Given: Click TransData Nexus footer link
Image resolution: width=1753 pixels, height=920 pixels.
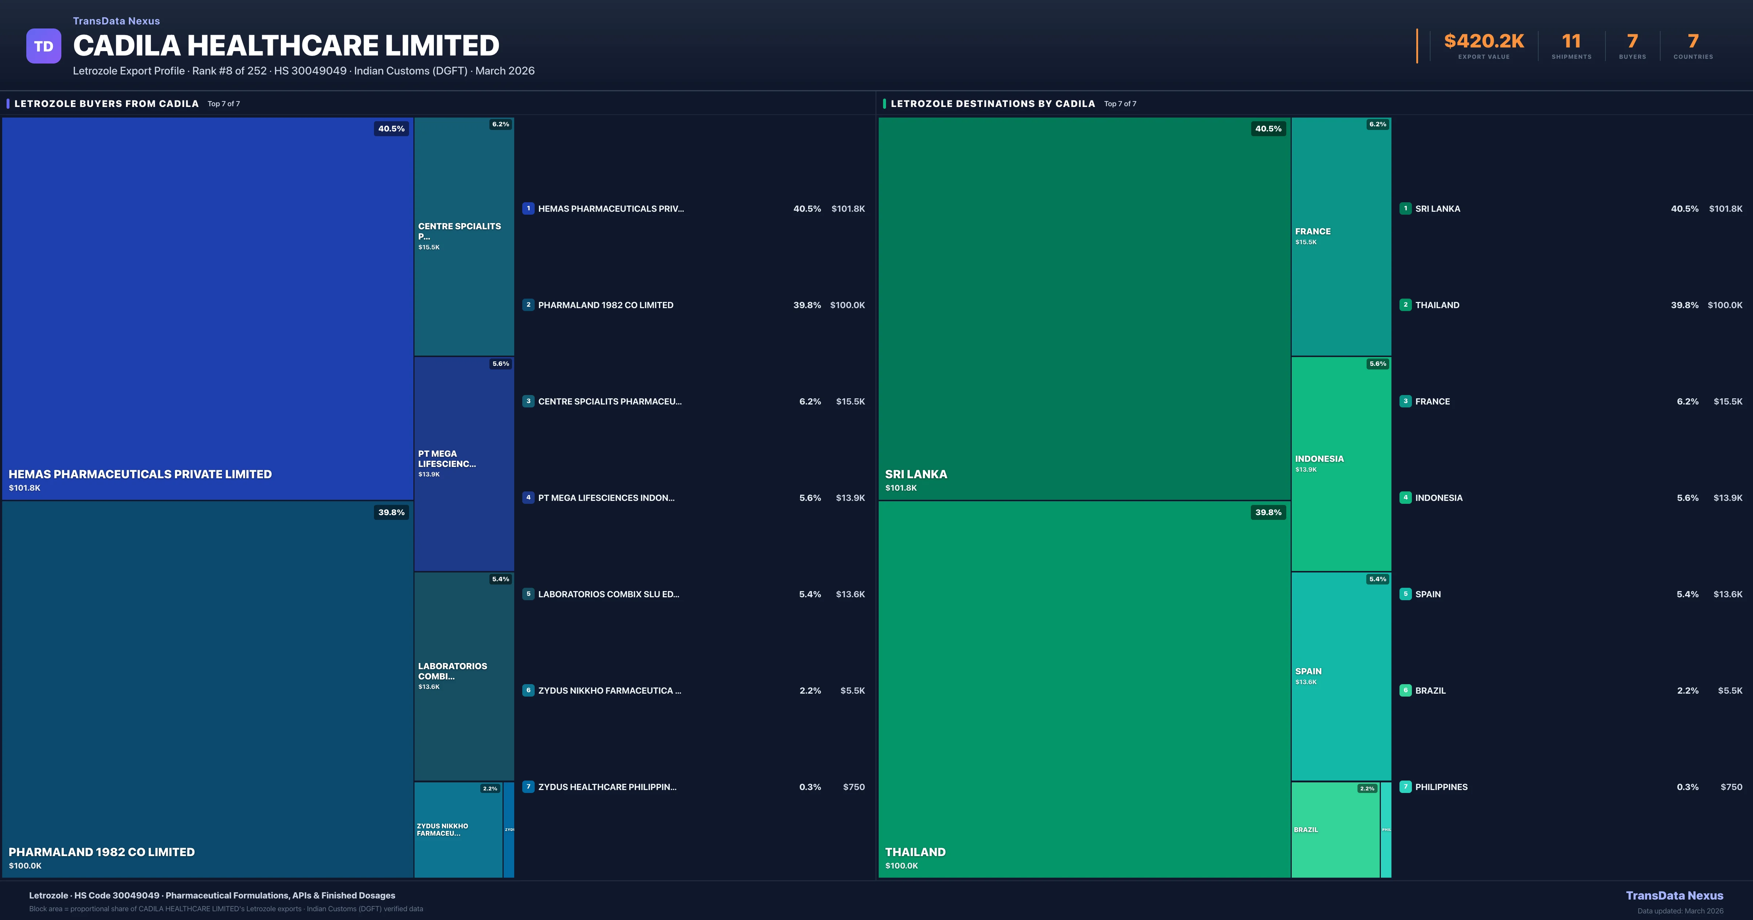Looking at the screenshot, I should click(1674, 896).
